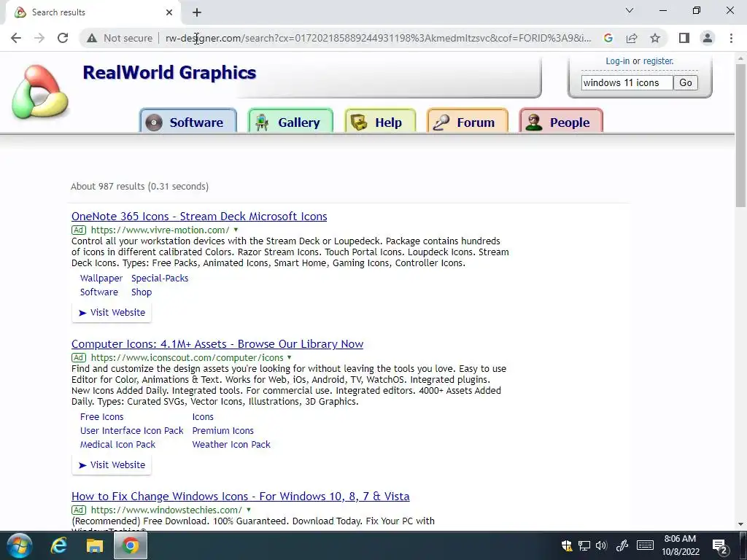This screenshot has height=560, width=747.
Task: Open the Chrome profile icon
Action: (708, 38)
